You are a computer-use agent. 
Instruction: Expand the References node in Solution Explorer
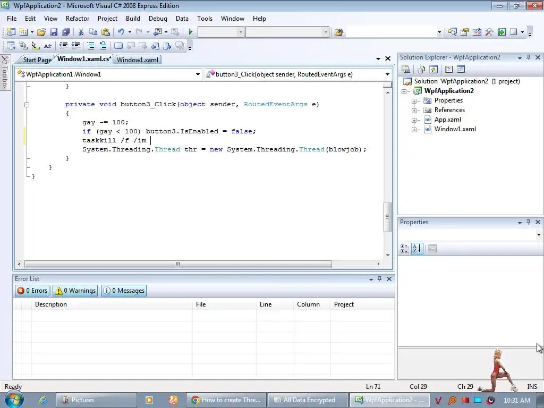414,110
